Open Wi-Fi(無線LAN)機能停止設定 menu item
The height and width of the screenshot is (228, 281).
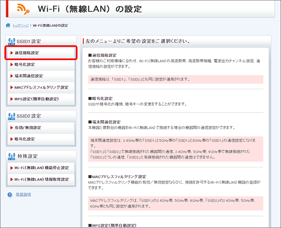(41, 168)
